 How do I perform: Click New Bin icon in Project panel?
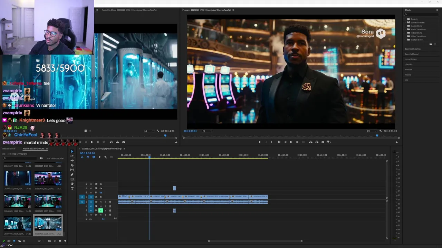point(60,241)
